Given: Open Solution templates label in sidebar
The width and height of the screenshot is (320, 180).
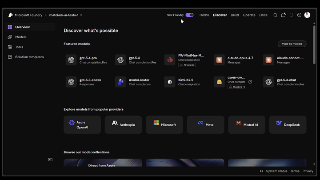Looking at the screenshot, I should point(29,57).
